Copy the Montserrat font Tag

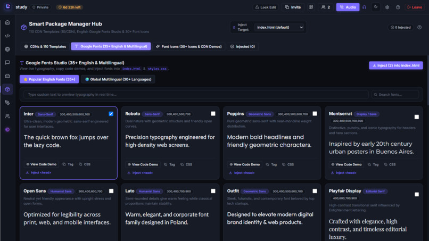click(373, 164)
